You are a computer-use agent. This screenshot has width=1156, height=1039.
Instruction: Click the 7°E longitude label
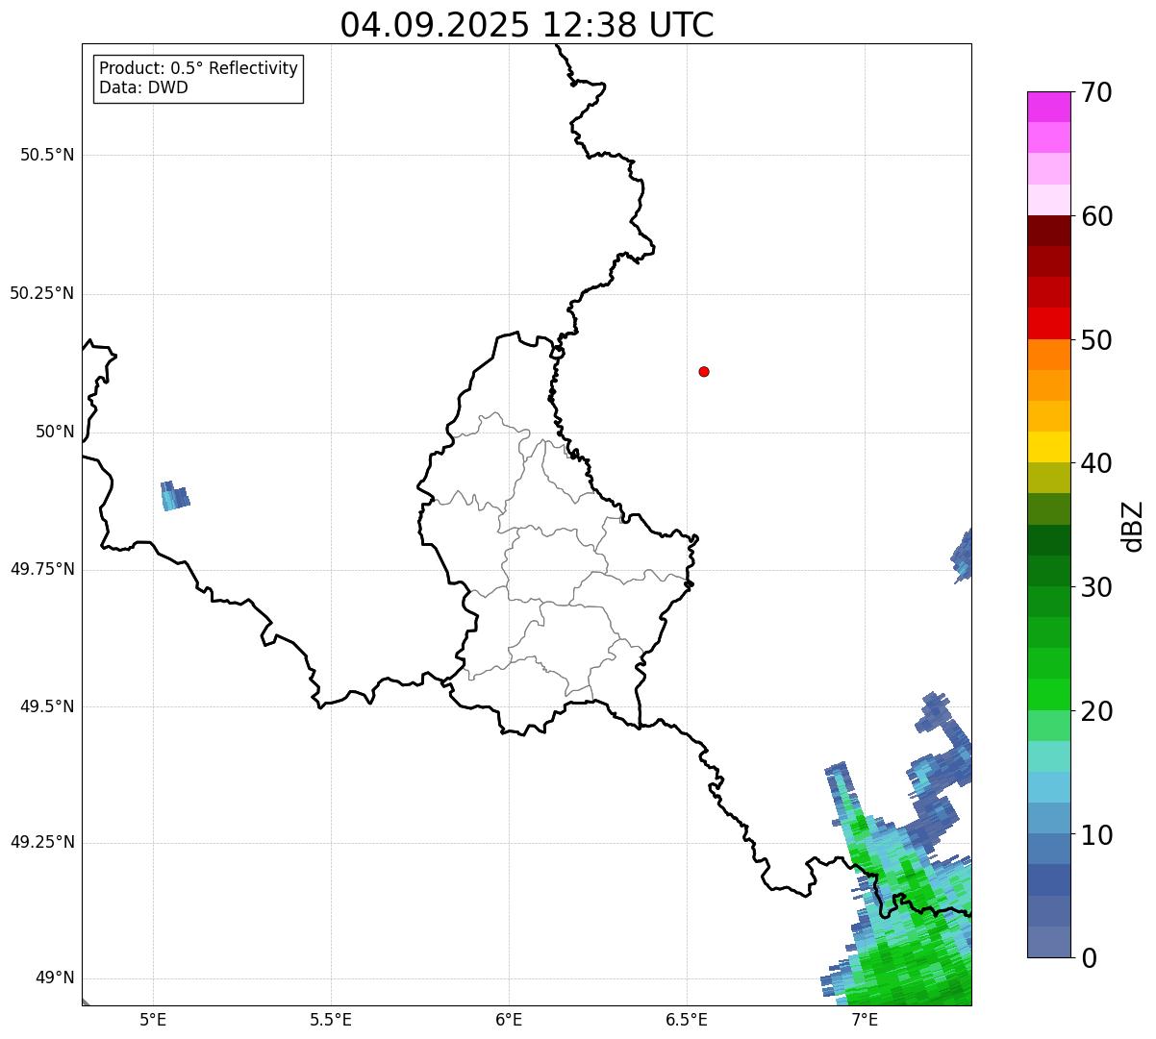tap(865, 1020)
